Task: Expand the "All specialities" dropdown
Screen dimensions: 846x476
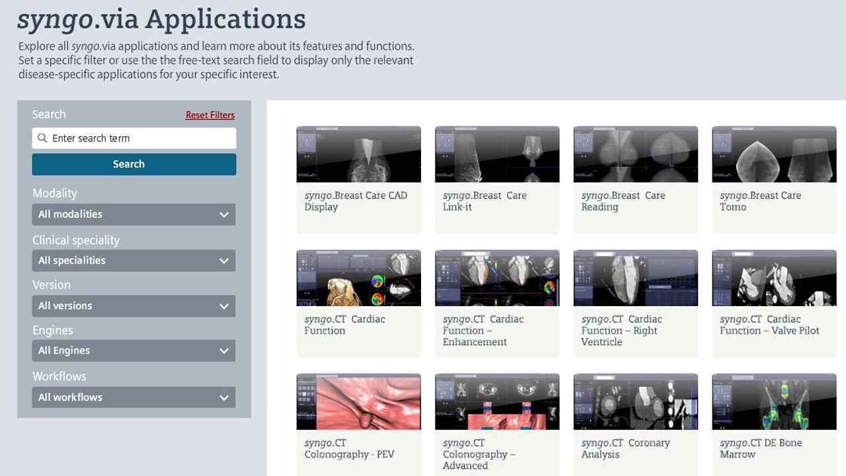Action: 134,260
